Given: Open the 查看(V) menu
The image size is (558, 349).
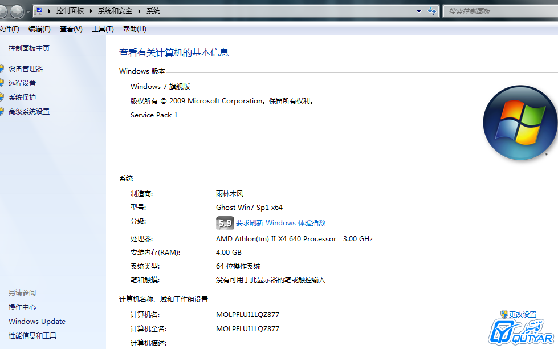Looking at the screenshot, I should pyautogui.click(x=71, y=29).
